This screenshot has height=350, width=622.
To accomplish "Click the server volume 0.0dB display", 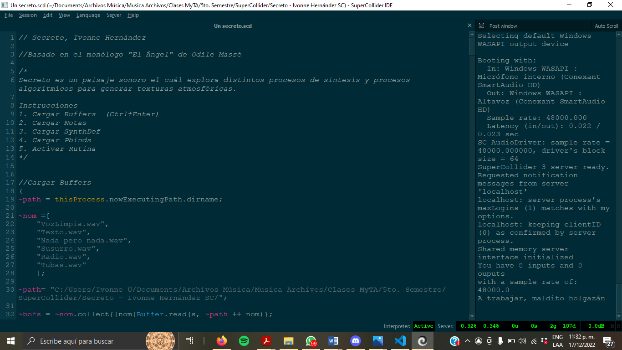I will (596, 326).
